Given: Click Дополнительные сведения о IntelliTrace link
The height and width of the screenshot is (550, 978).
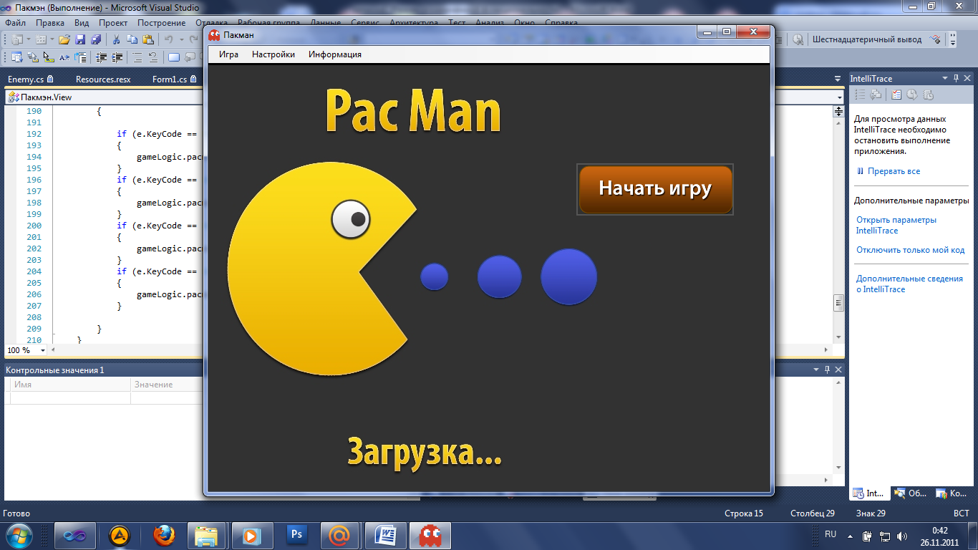Looking at the screenshot, I should coord(909,284).
